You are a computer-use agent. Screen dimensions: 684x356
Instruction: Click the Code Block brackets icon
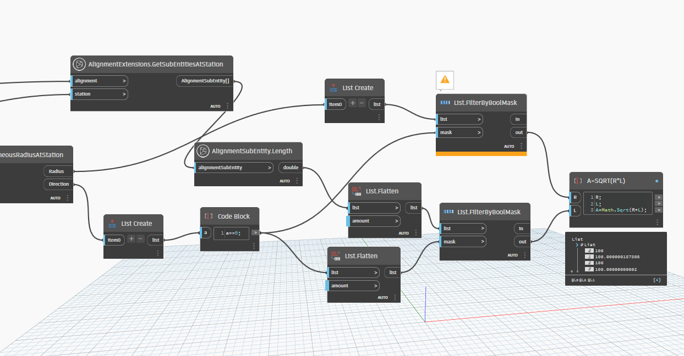(x=208, y=216)
